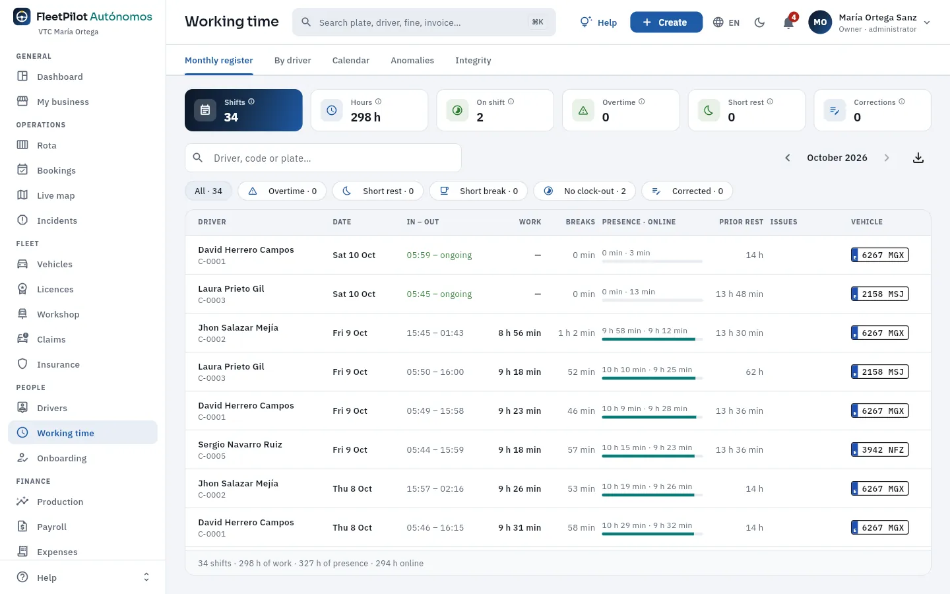
Task: Switch to the By driver tab
Action: (292, 60)
